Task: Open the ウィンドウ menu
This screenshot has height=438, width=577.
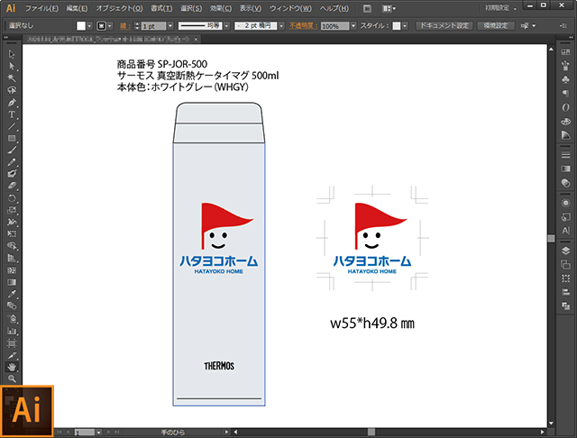Action: (x=290, y=8)
